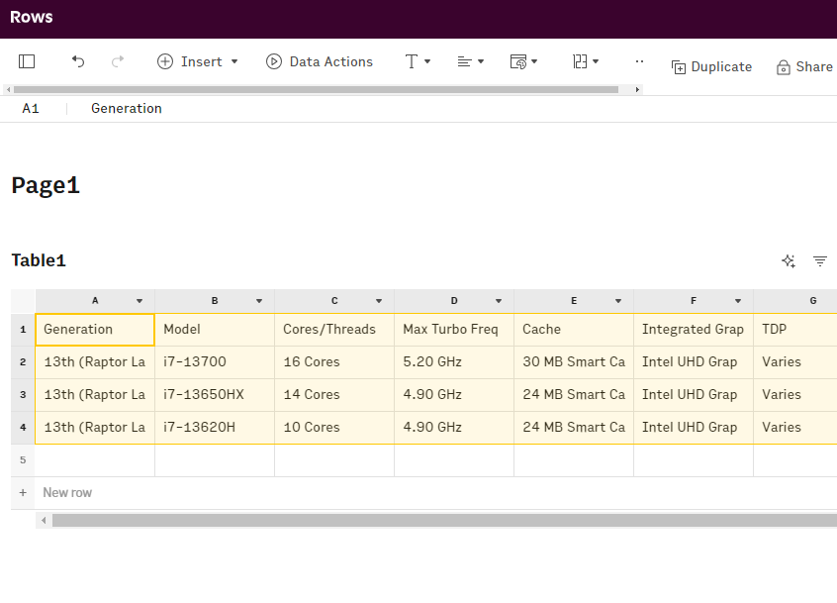
Task: Open the Table1 filter icon
Action: 820,261
